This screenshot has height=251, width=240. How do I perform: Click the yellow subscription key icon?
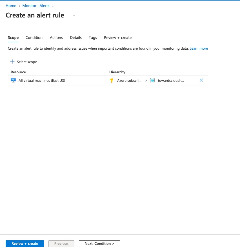(112, 80)
